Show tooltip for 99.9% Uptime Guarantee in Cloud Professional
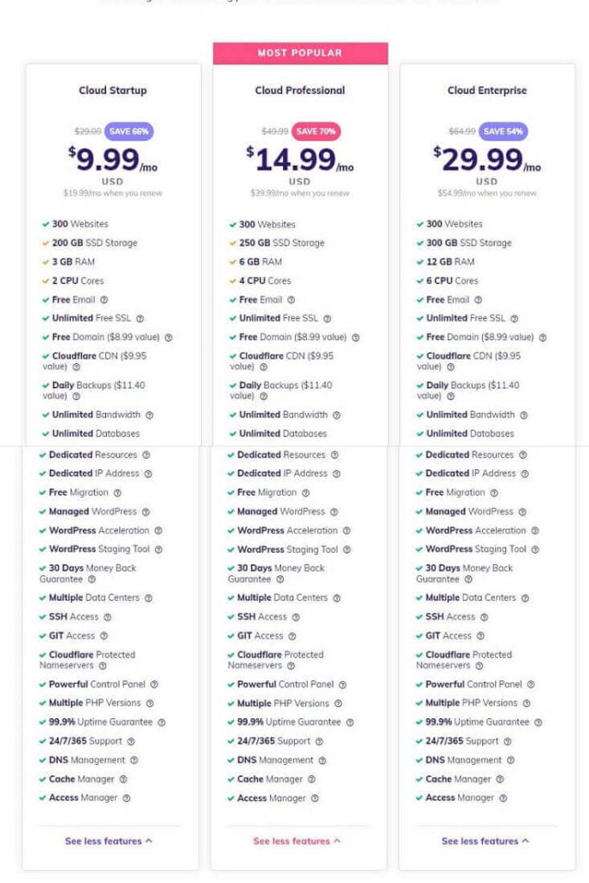 349,723
